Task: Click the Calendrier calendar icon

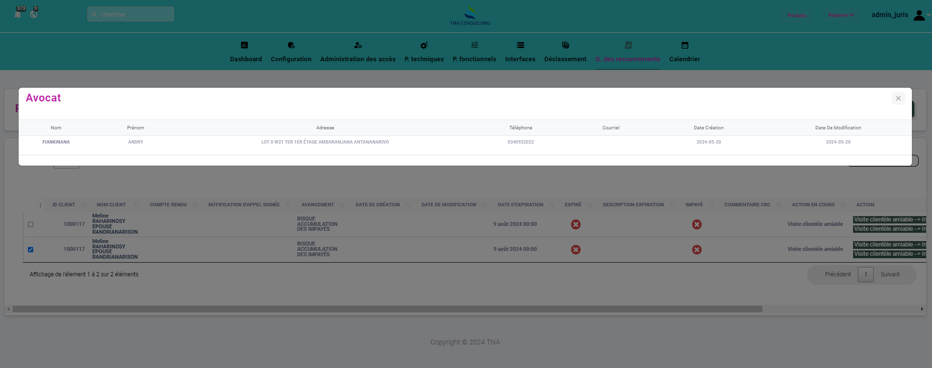Action: click(x=685, y=45)
